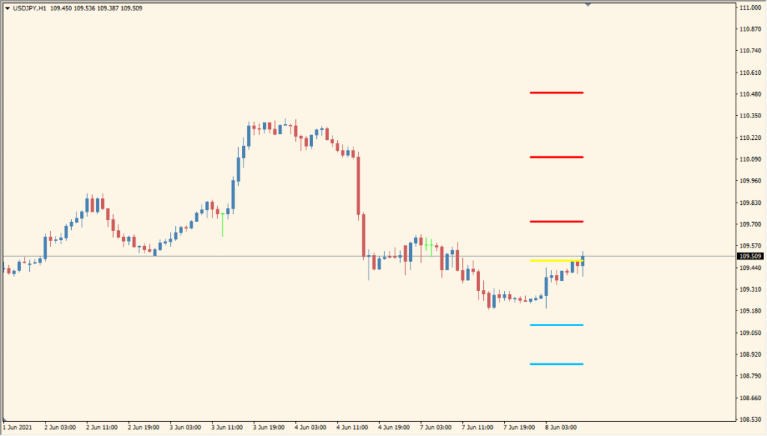The height and width of the screenshot is (436, 767).
Task: Click the 110.090 price scale label
Action: coord(751,159)
